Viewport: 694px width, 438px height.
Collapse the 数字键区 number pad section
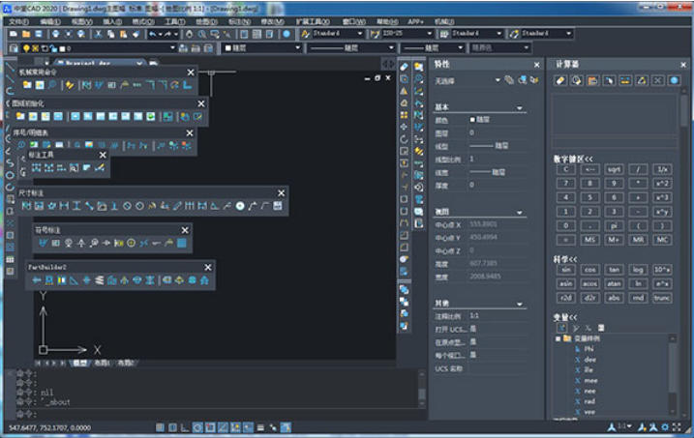(574, 158)
